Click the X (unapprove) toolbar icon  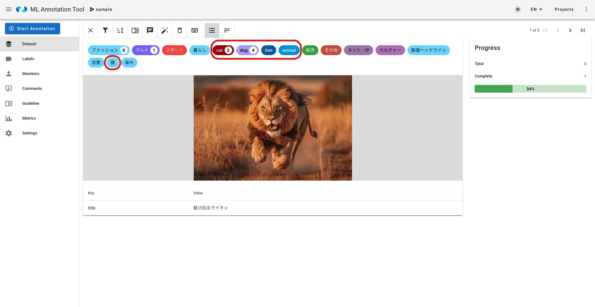pos(90,30)
